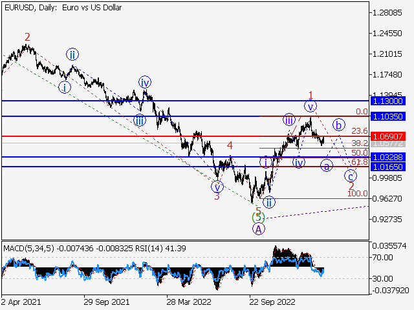Click the 1.17480 price axis value
This screenshot has width=414, height=310.
[x=387, y=75]
